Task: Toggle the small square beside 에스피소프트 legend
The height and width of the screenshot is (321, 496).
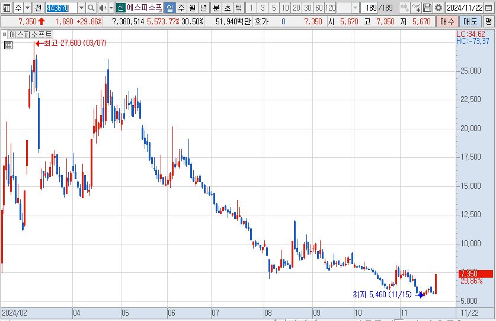Action: [4, 34]
